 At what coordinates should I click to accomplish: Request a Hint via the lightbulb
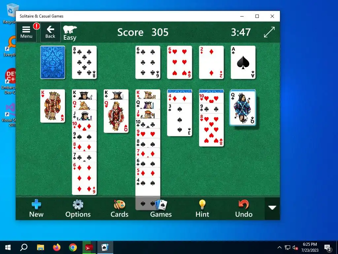[202, 208]
